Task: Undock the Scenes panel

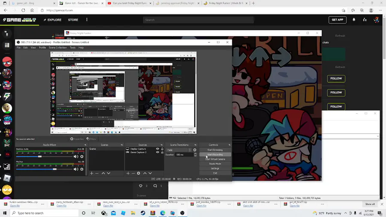Action: click(122, 145)
